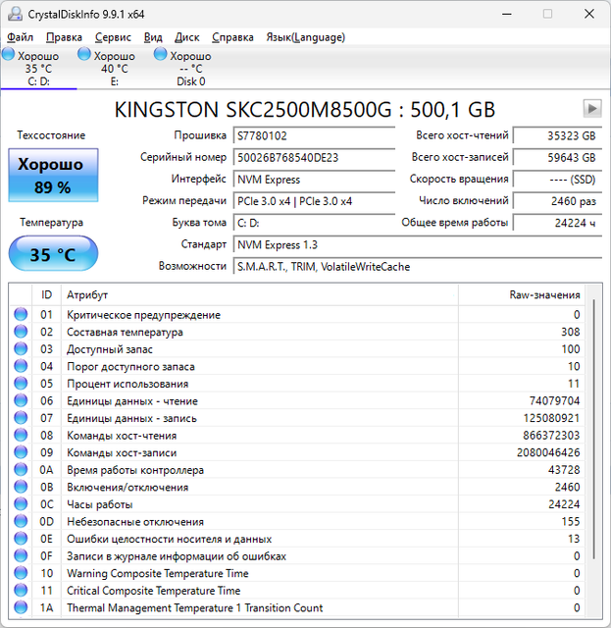
Task: Click the status orb for Disk 0
Action: (160, 54)
